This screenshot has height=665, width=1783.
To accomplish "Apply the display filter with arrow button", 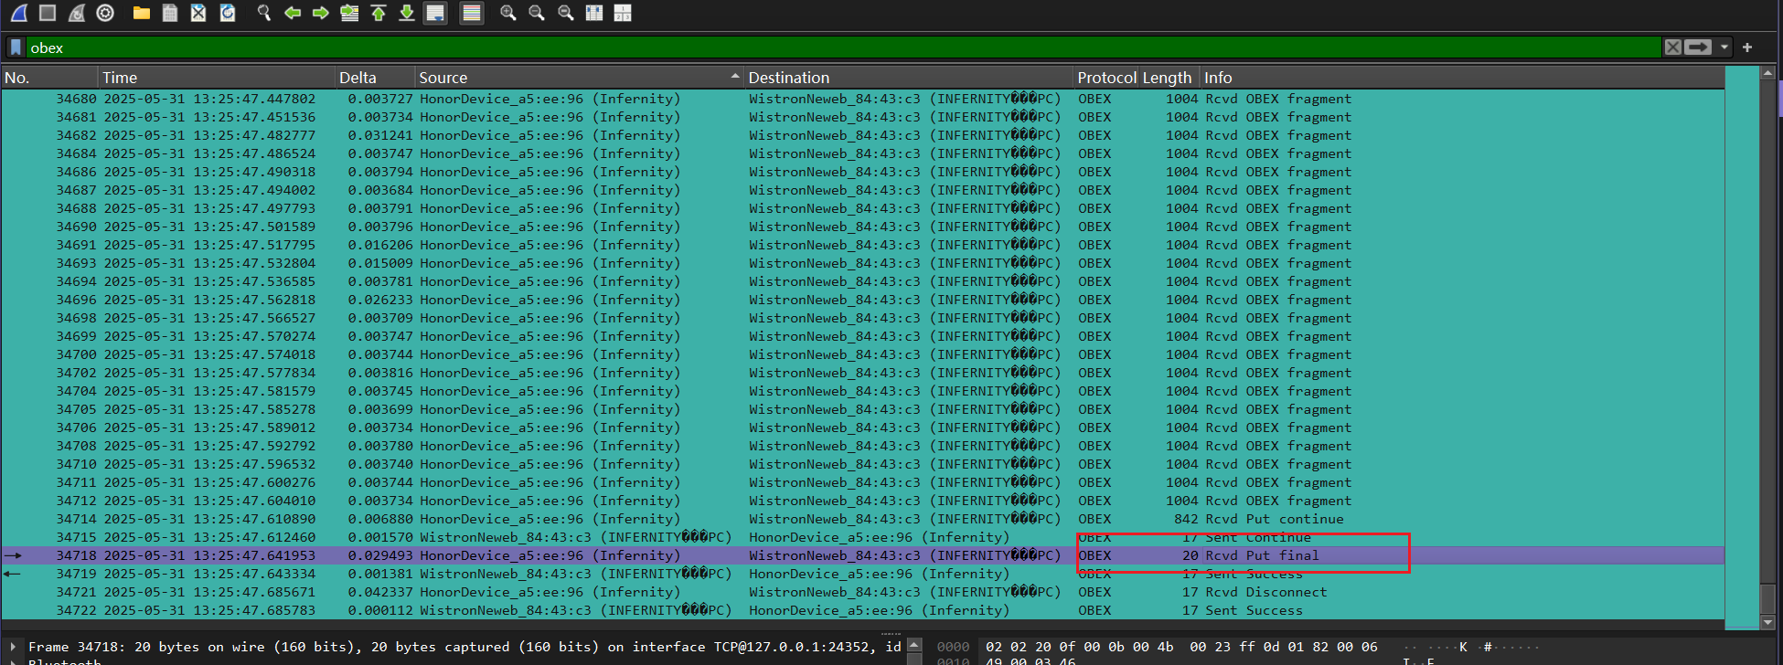I will [x=1698, y=47].
